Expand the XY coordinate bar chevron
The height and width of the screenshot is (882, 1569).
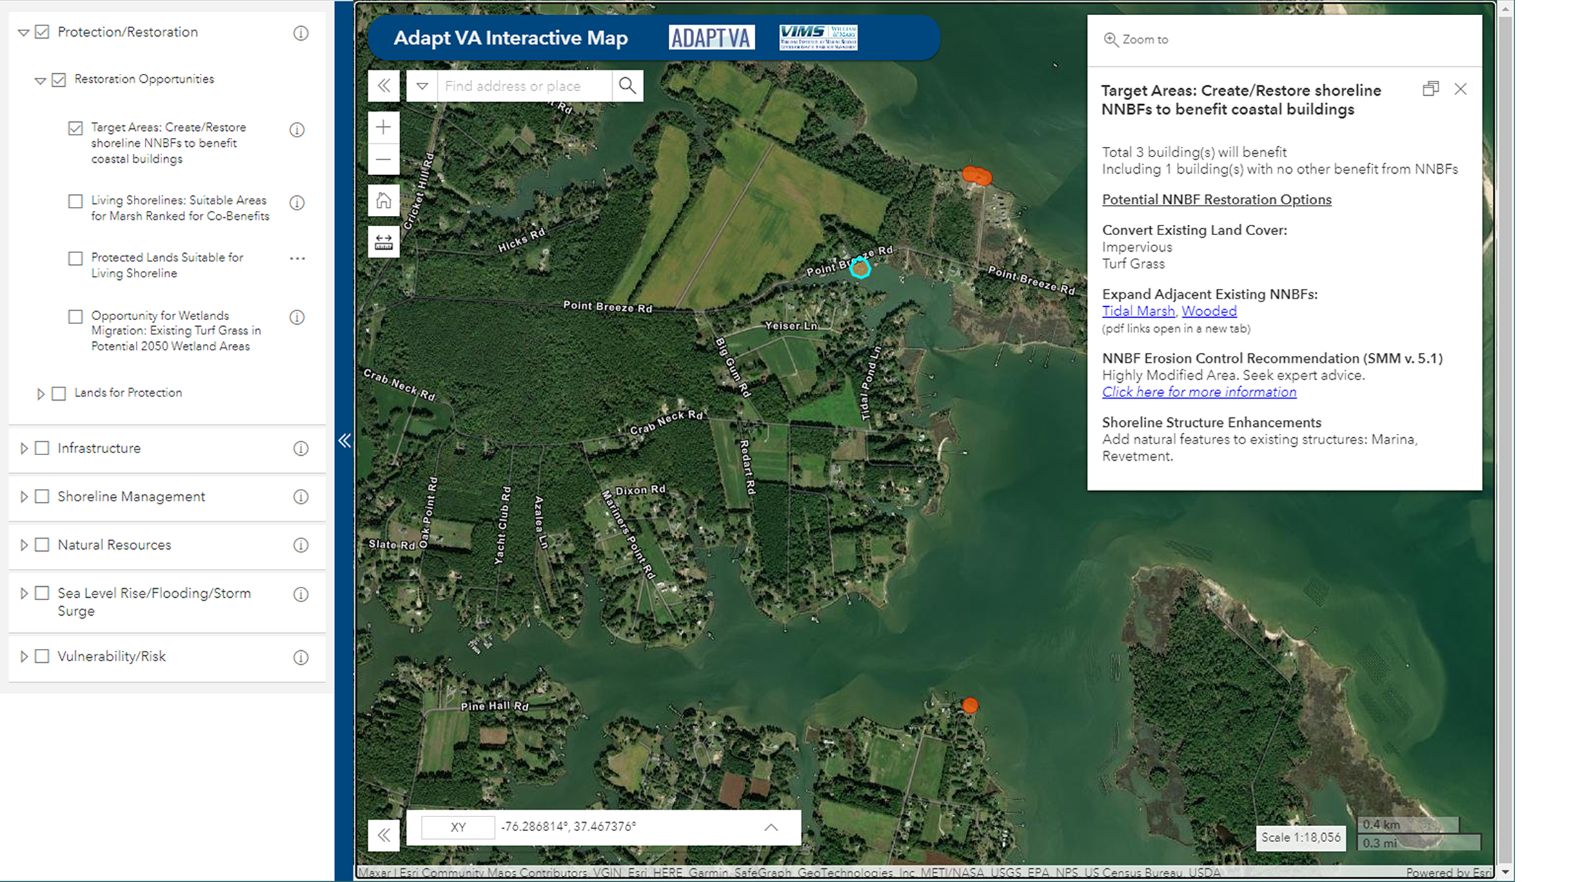pyautogui.click(x=771, y=828)
